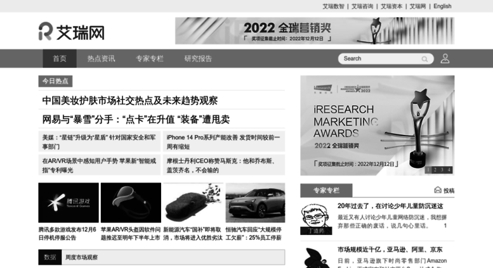Open the 星链 升级为 星盾 news item
The width and height of the screenshot is (493, 268).
pyautogui.click(x=100, y=142)
